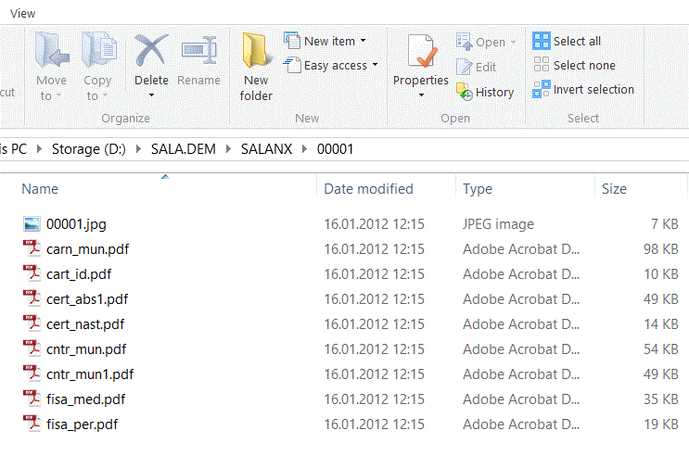Image resolution: width=689 pixels, height=456 pixels.
Task: Click the New folder icon
Action: [256, 51]
